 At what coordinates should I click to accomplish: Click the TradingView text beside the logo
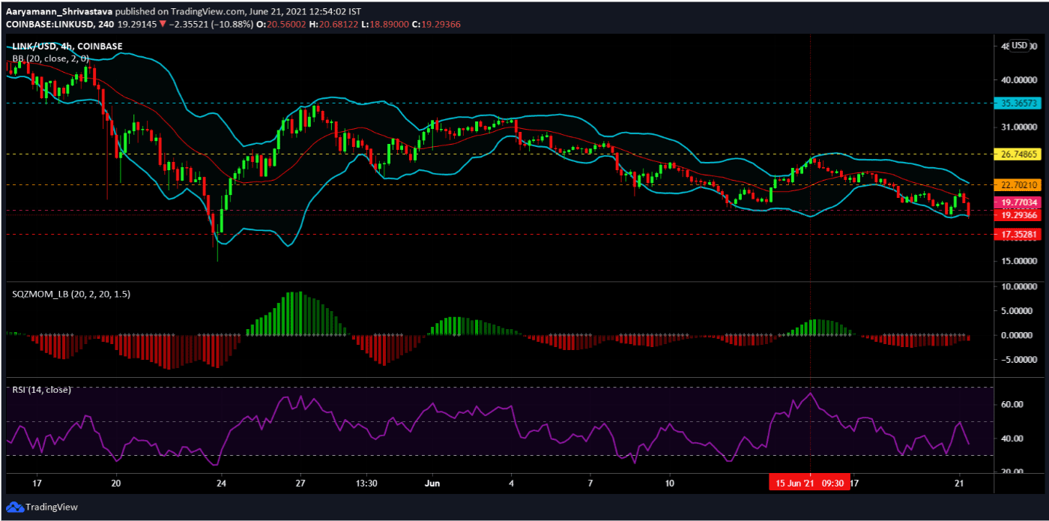point(49,508)
